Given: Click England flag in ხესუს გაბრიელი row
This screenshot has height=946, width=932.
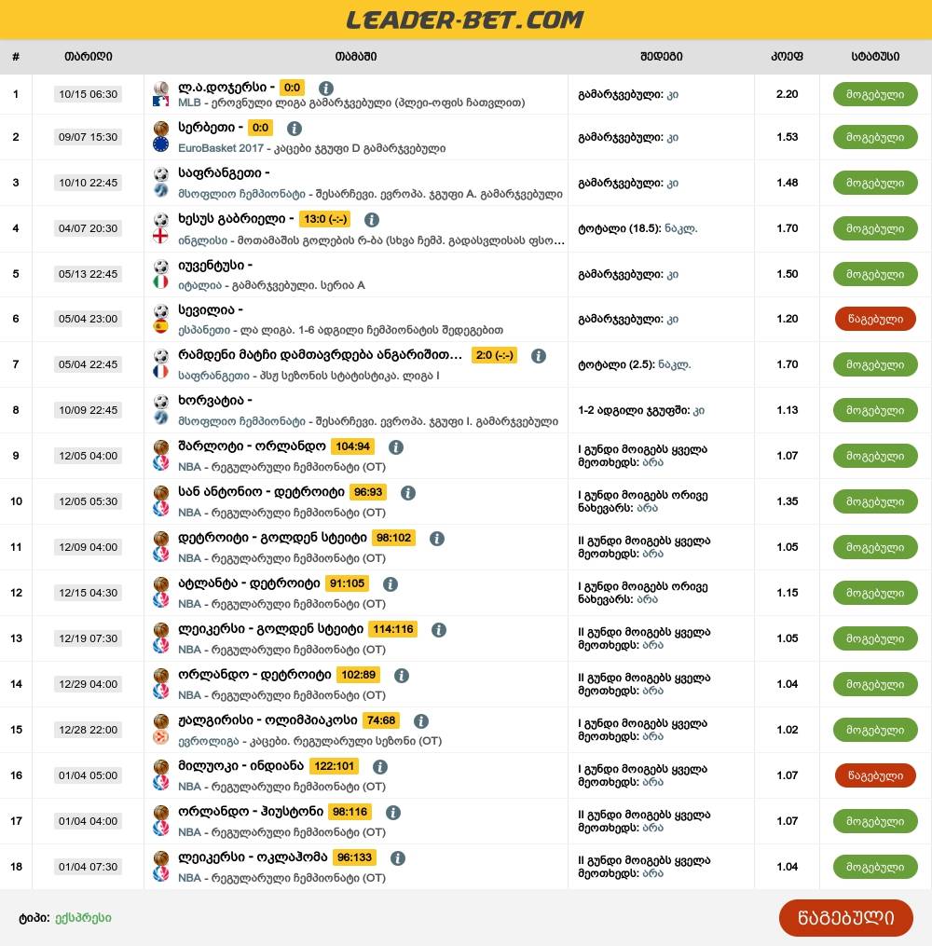Looking at the screenshot, I should [x=160, y=236].
